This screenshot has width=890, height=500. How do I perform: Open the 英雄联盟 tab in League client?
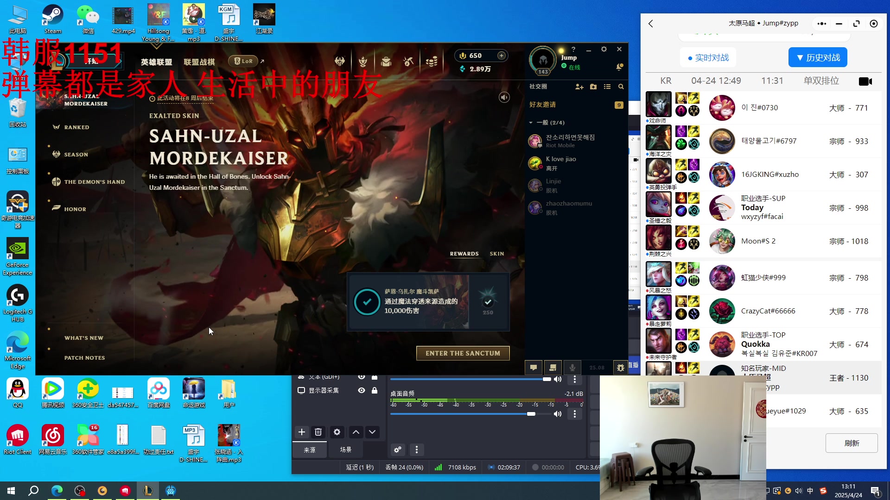coord(157,62)
